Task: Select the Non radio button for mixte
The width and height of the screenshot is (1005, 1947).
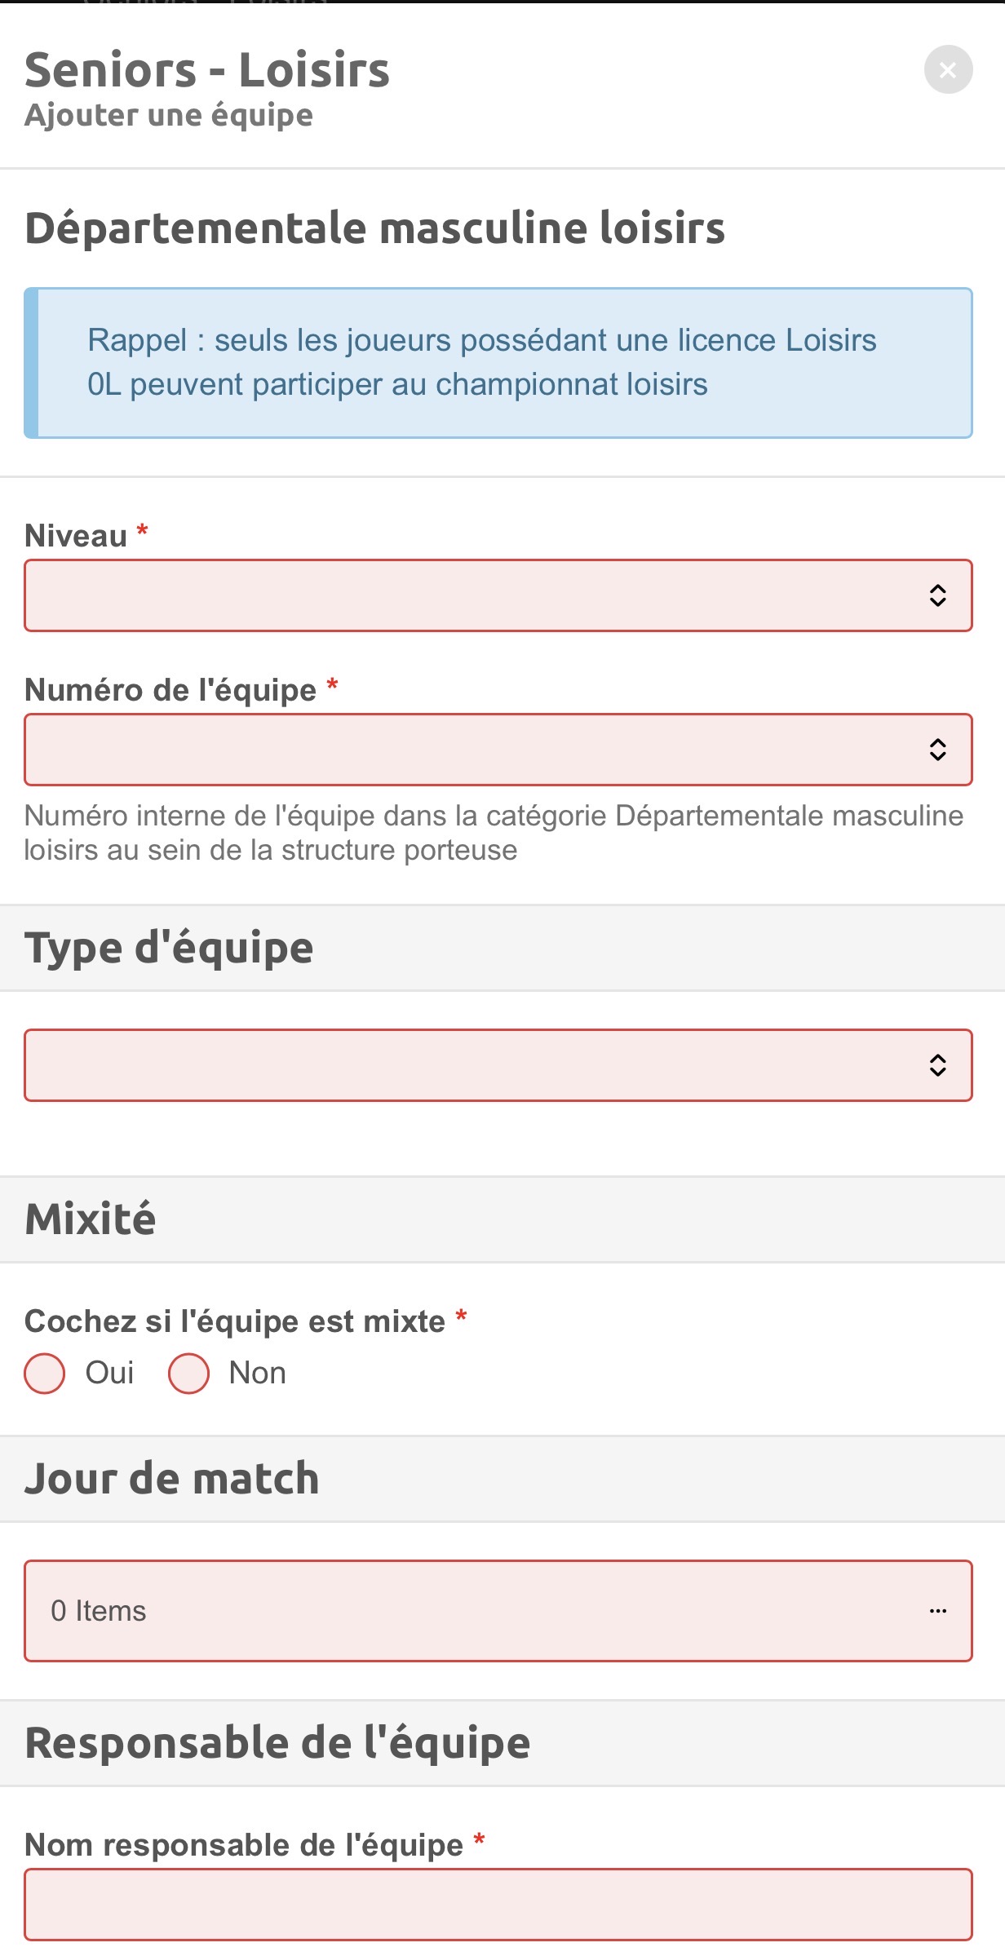Action: click(188, 1374)
